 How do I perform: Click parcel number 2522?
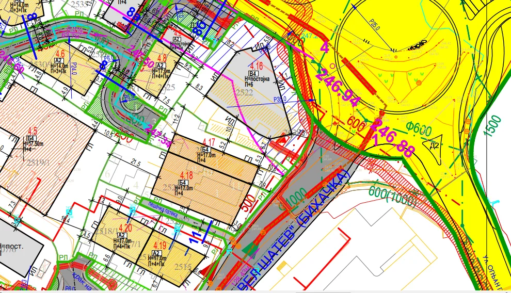245,93
